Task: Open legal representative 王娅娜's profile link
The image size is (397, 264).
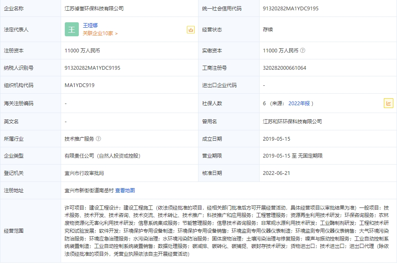Action: tap(90, 26)
